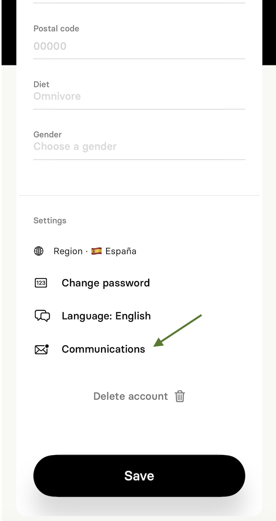Click the 123 password icon
Image resolution: width=276 pixels, height=521 pixels.
coord(41,283)
